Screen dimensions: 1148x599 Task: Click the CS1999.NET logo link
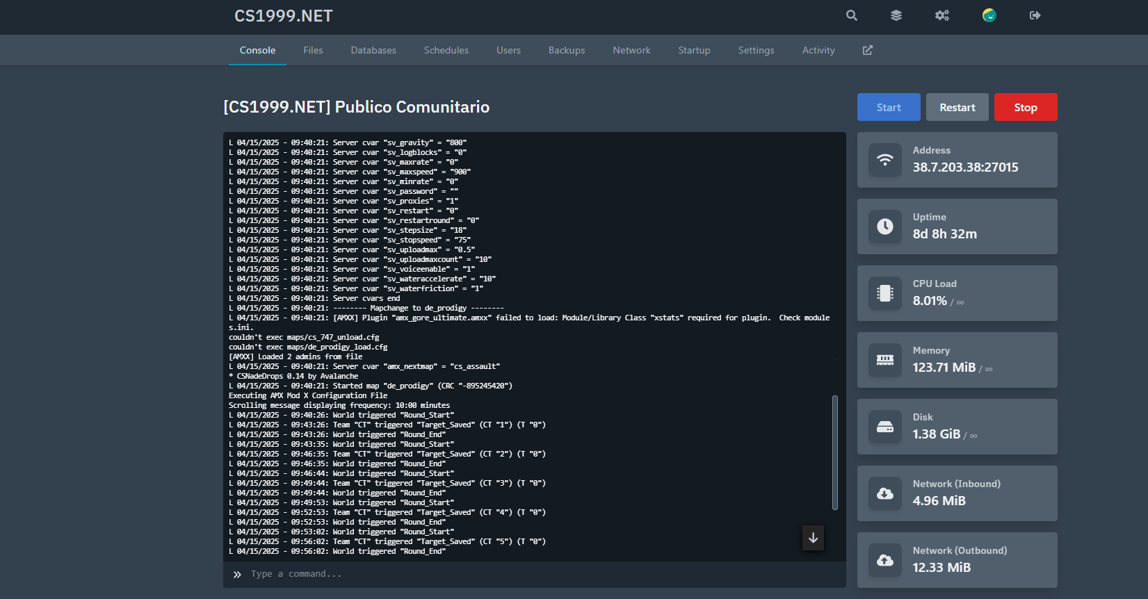[x=284, y=16]
